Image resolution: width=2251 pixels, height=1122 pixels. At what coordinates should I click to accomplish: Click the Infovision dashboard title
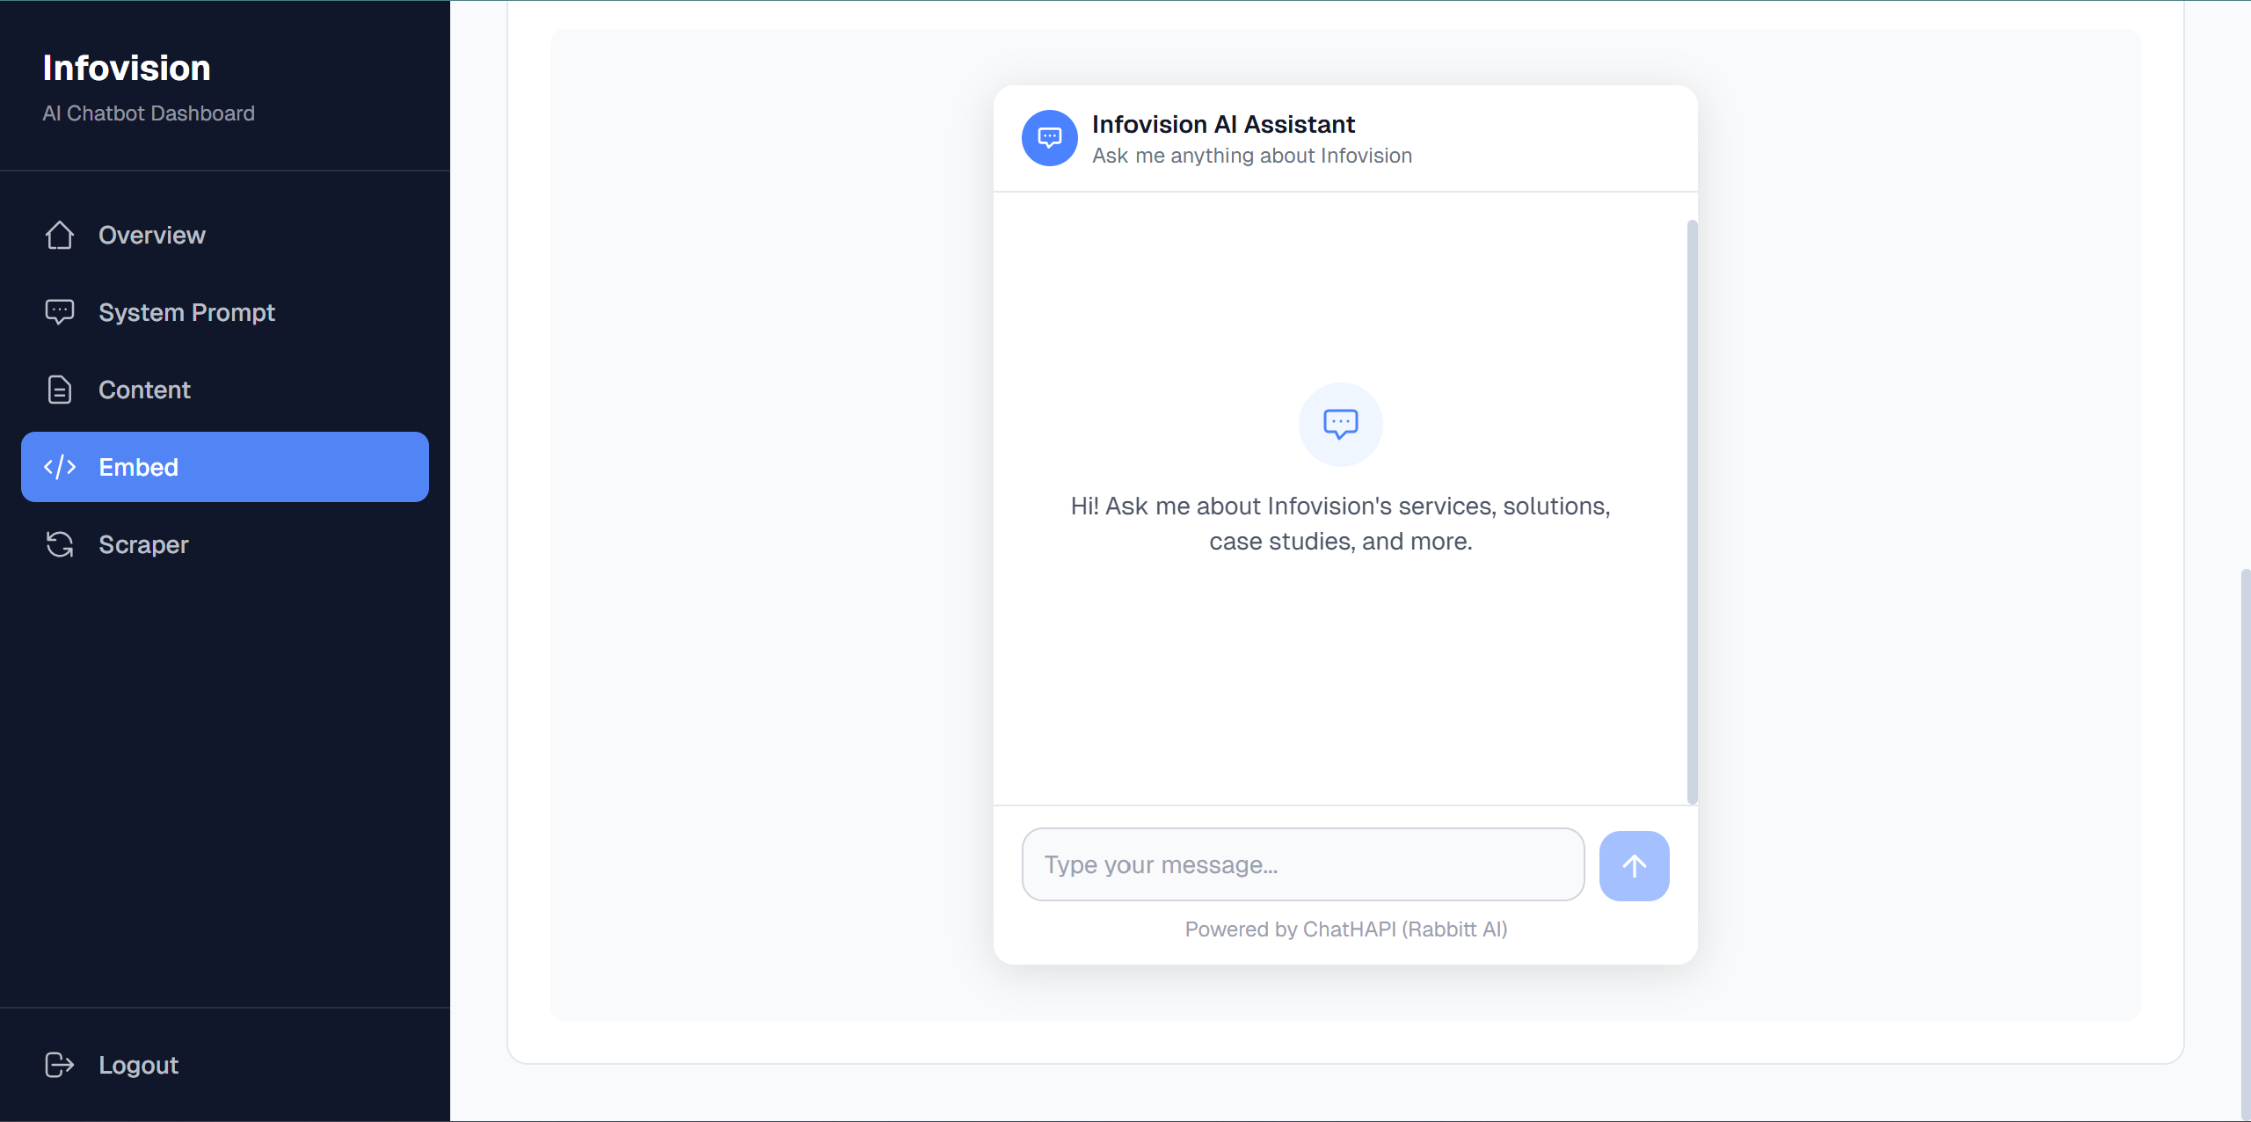127,69
